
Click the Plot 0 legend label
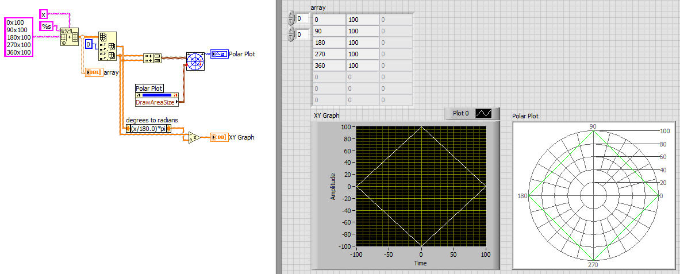coord(461,114)
